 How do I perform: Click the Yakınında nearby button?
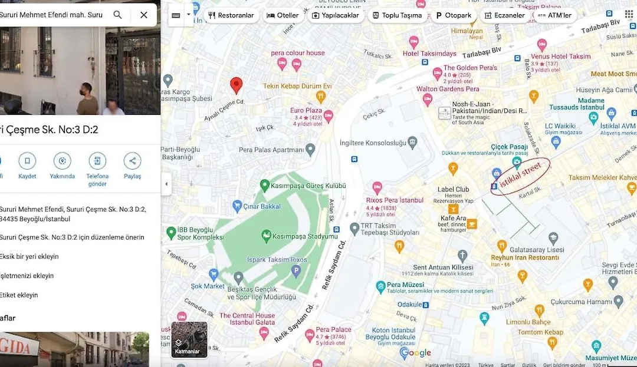62,166
